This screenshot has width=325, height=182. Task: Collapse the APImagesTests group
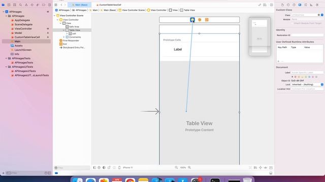click(6, 59)
